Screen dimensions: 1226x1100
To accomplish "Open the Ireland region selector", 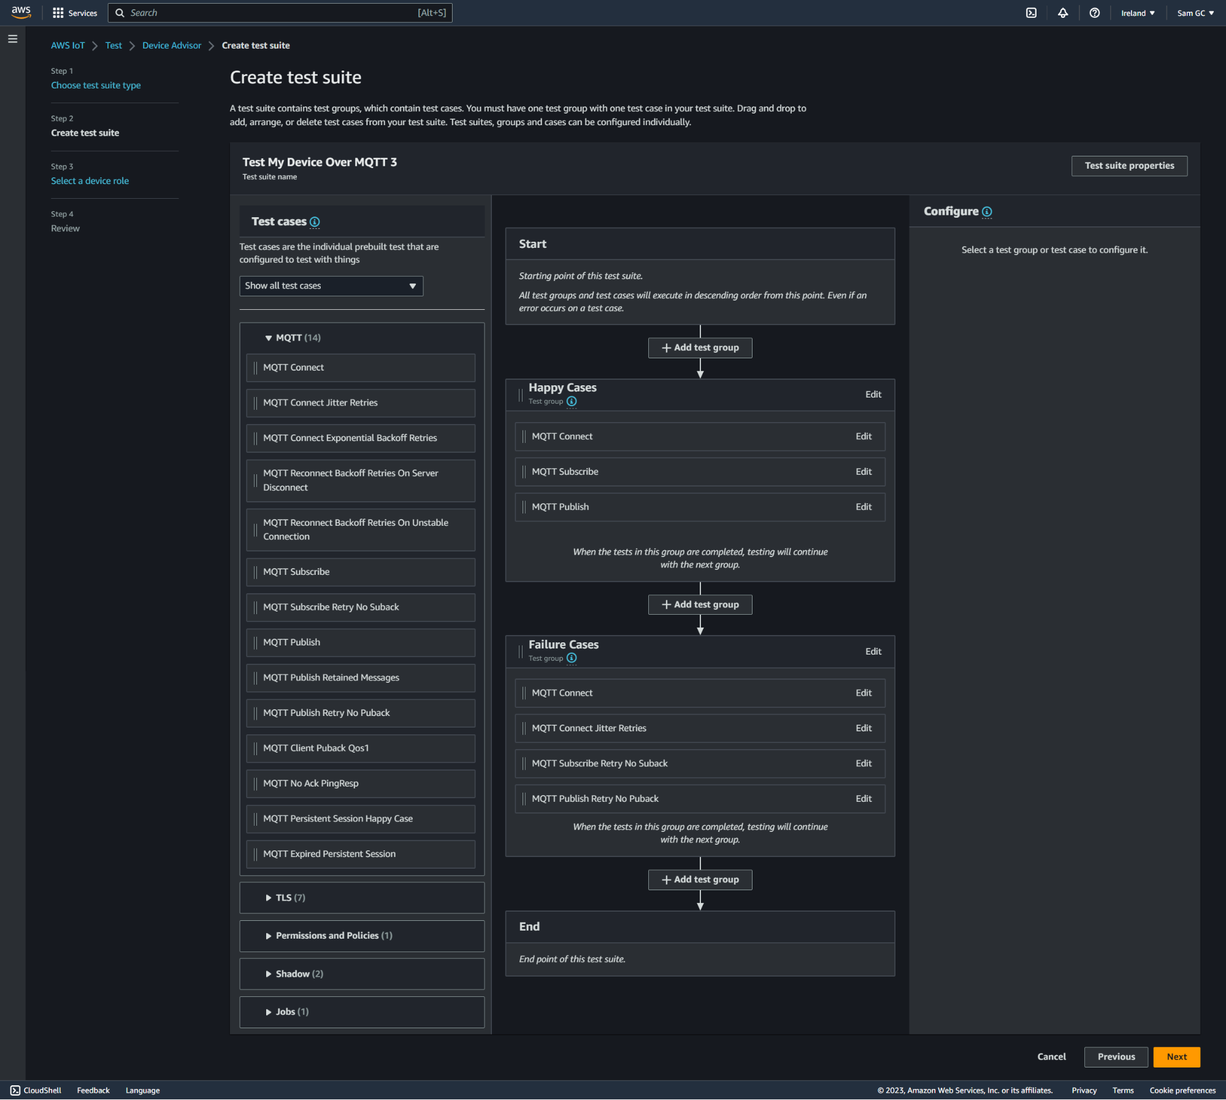I will point(1138,13).
